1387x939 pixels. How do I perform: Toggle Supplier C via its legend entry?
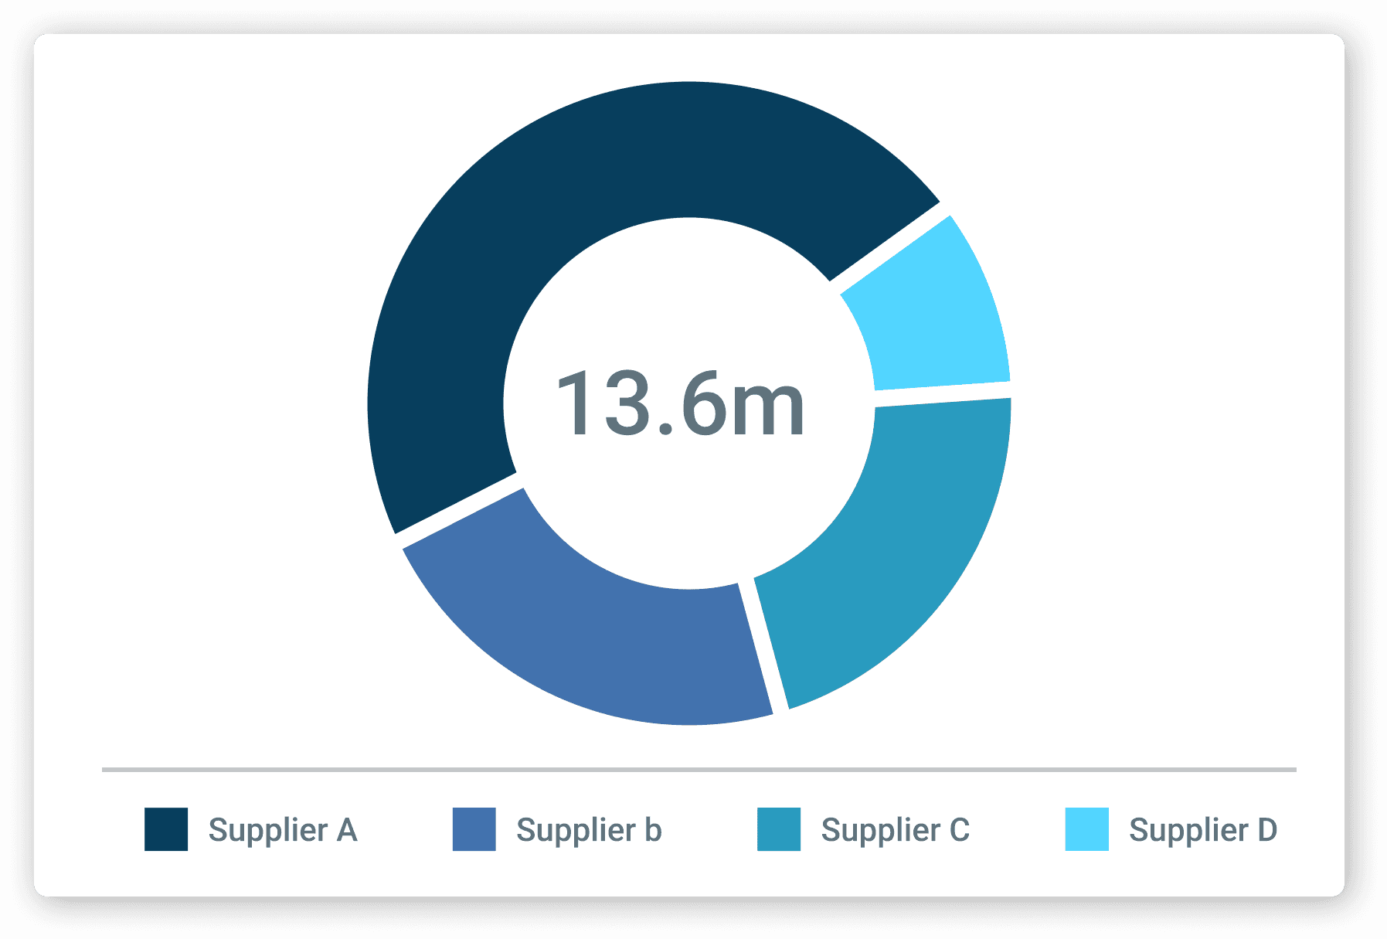click(x=865, y=832)
